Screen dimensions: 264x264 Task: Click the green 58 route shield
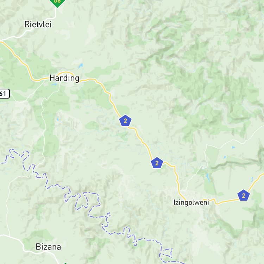click(57, 2)
